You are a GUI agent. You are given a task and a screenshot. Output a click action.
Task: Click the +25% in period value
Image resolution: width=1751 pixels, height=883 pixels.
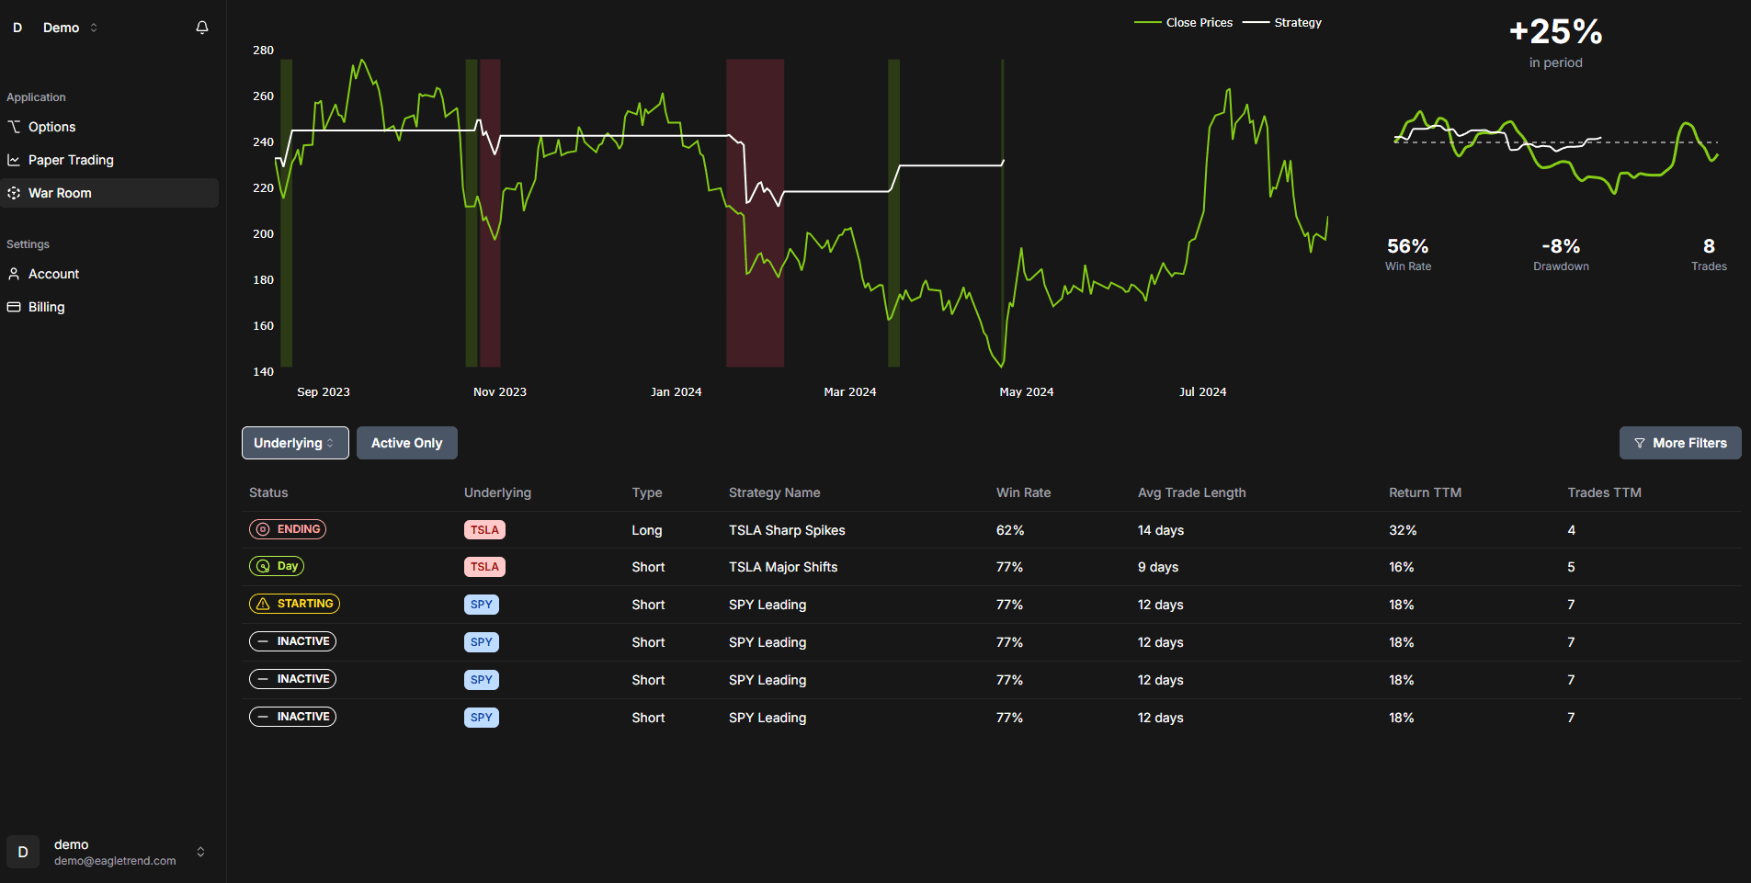pyautogui.click(x=1555, y=32)
